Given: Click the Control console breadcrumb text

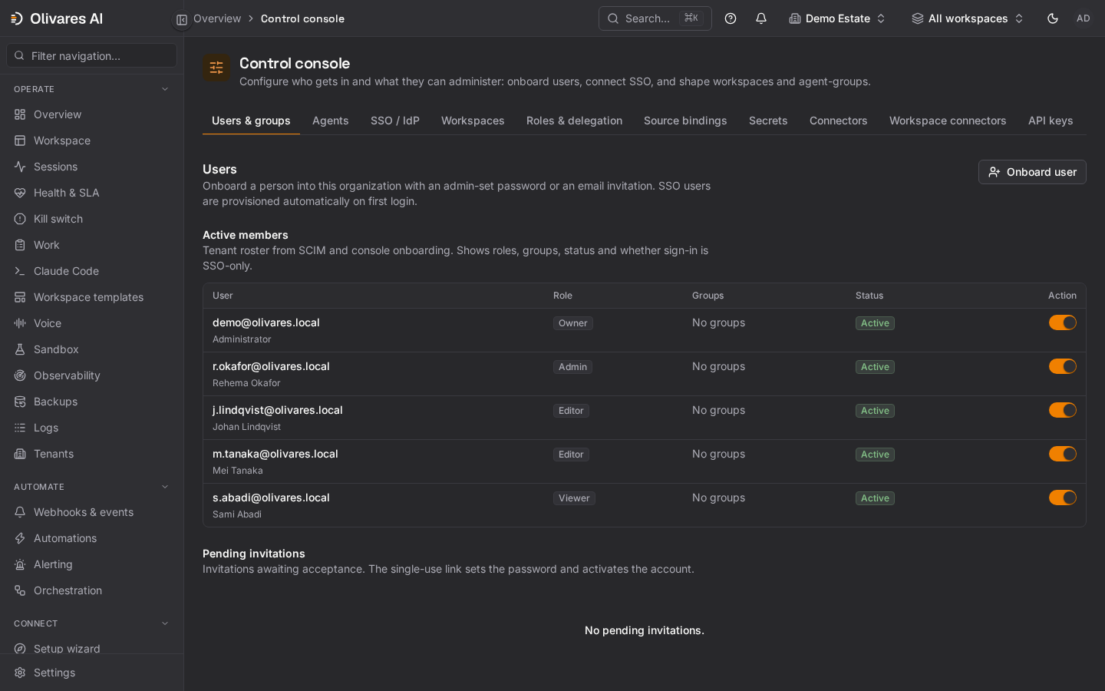Looking at the screenshot, I should pyautogui.click(x=302, y=18).
